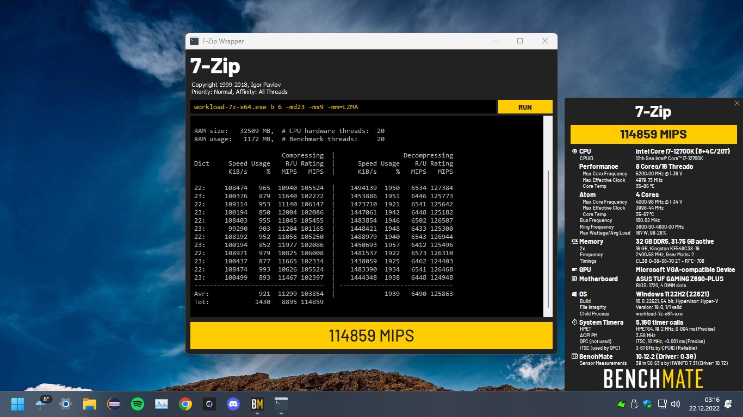Click the 10.12.2 (Driver: 0.36) version
743x417 pixels.
(667, 357)
